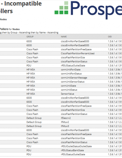Click Default Group in the ifMtuv2 row
Viewport: 122px width, 158px height.
click(34, 122)
